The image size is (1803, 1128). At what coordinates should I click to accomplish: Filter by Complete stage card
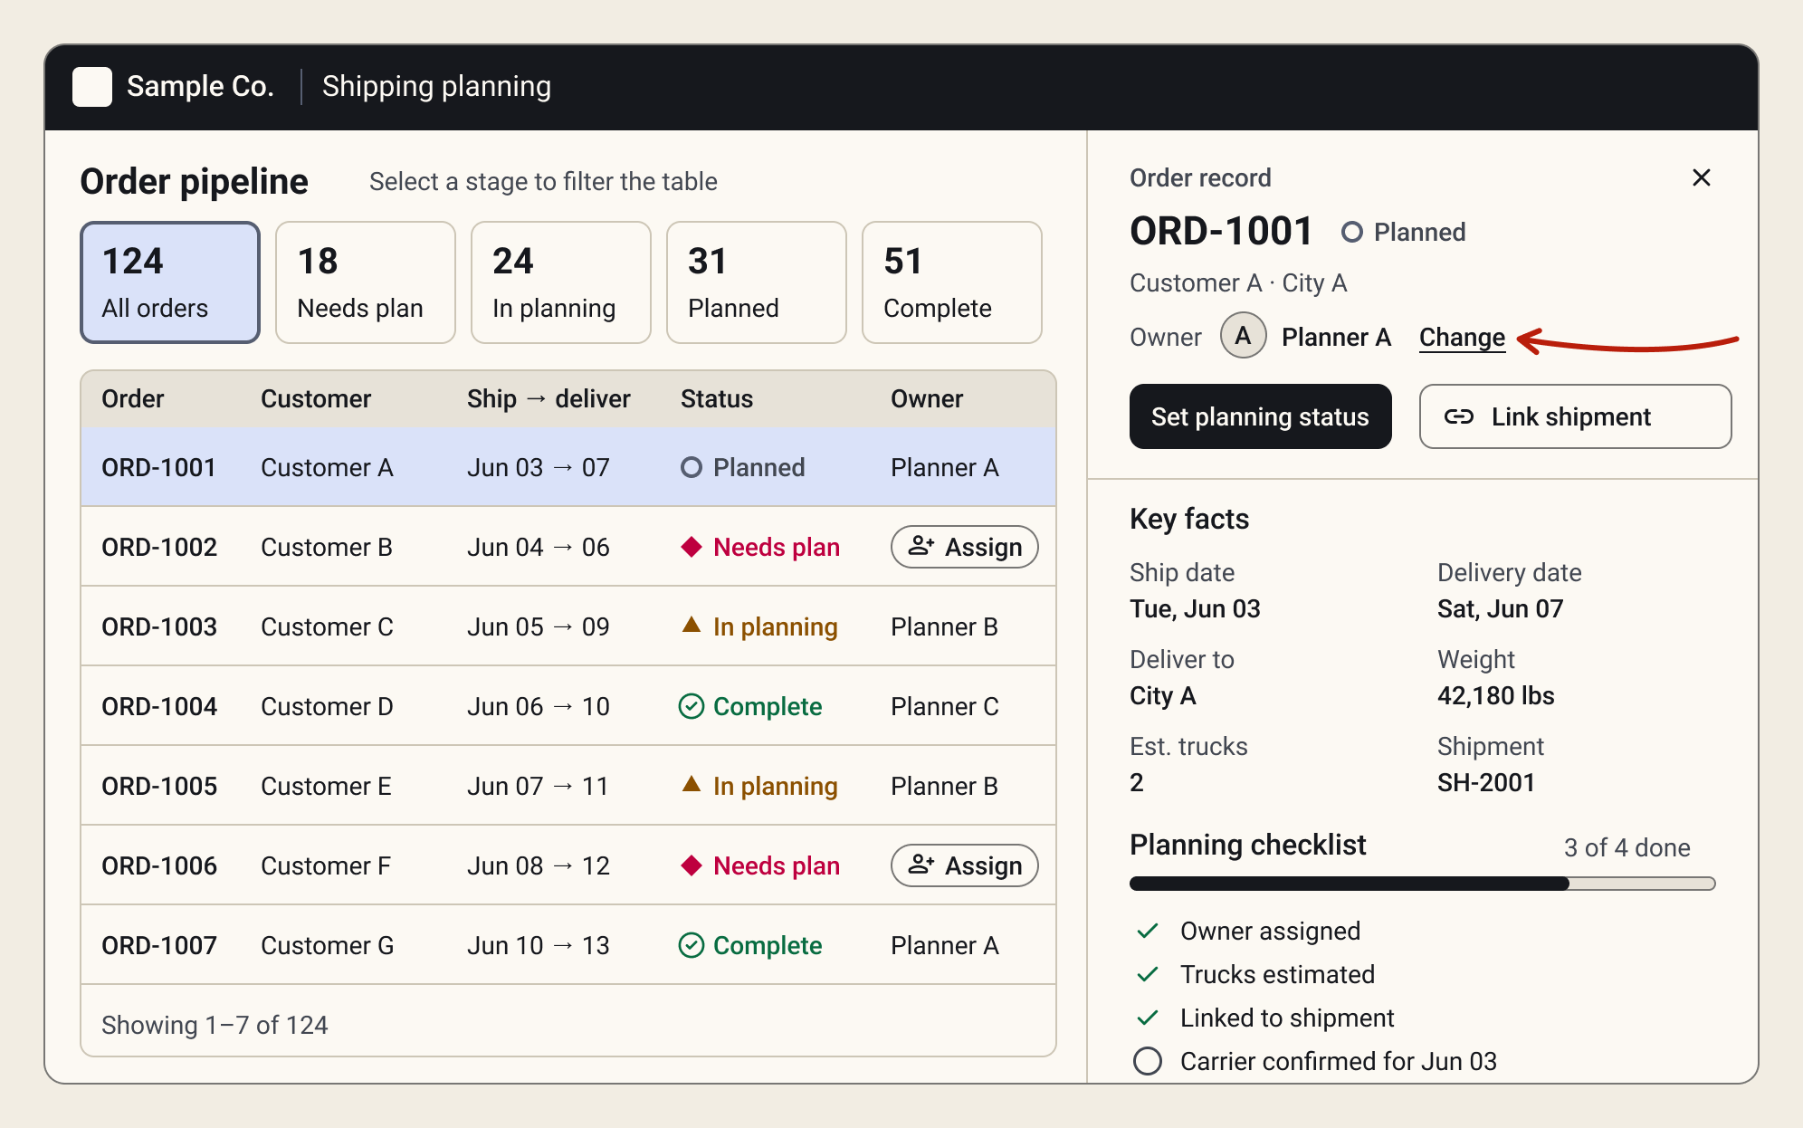[952, 282]
